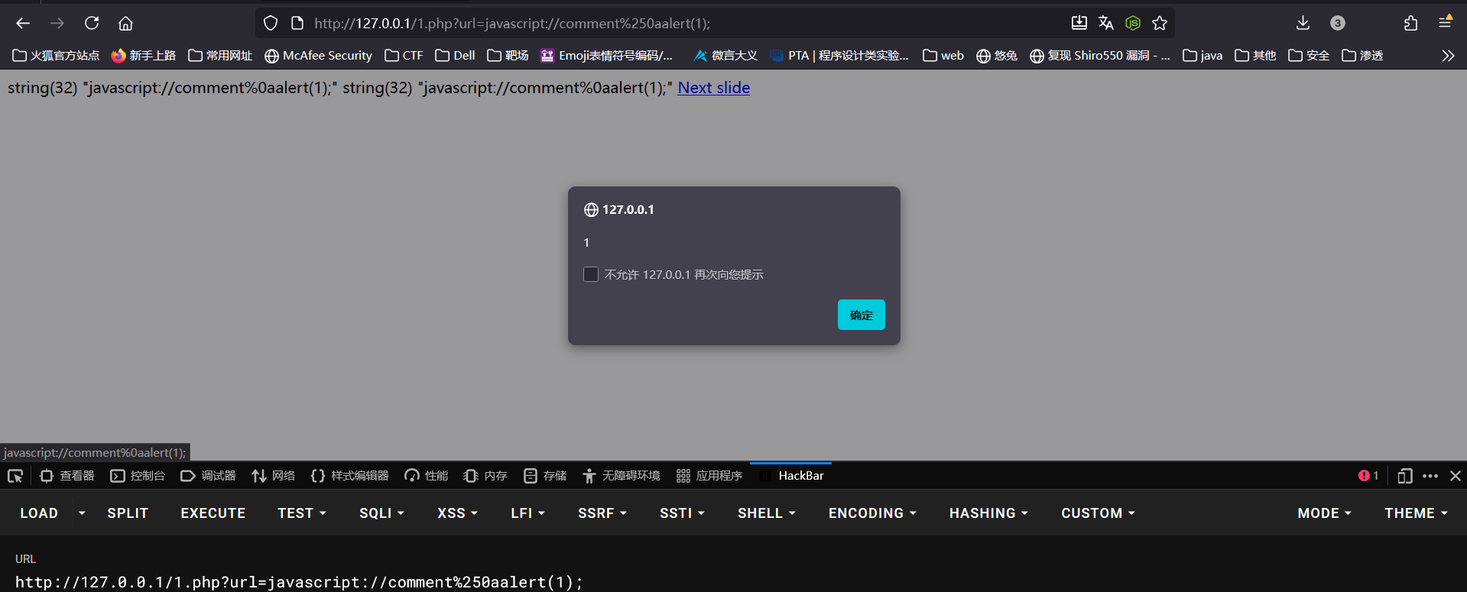Expand the SQLI dropdown in HackBar

[x=381, y=513]
